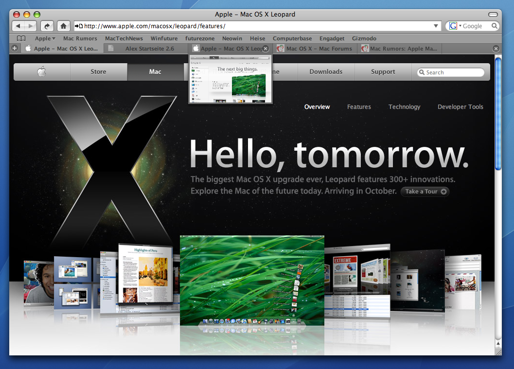Click the tab preview thumbnail popup
Viewport: 514px width, 369px height.
pos(230,79)
